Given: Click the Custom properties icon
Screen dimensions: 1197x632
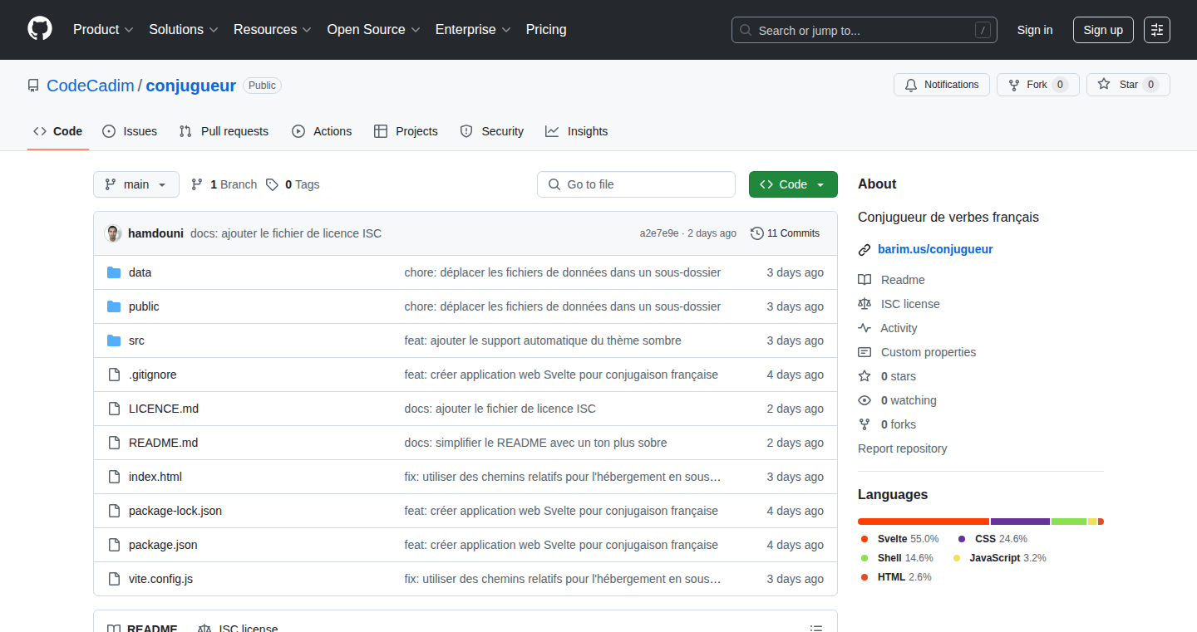Looking at the screenshot, I should (864, 352).
